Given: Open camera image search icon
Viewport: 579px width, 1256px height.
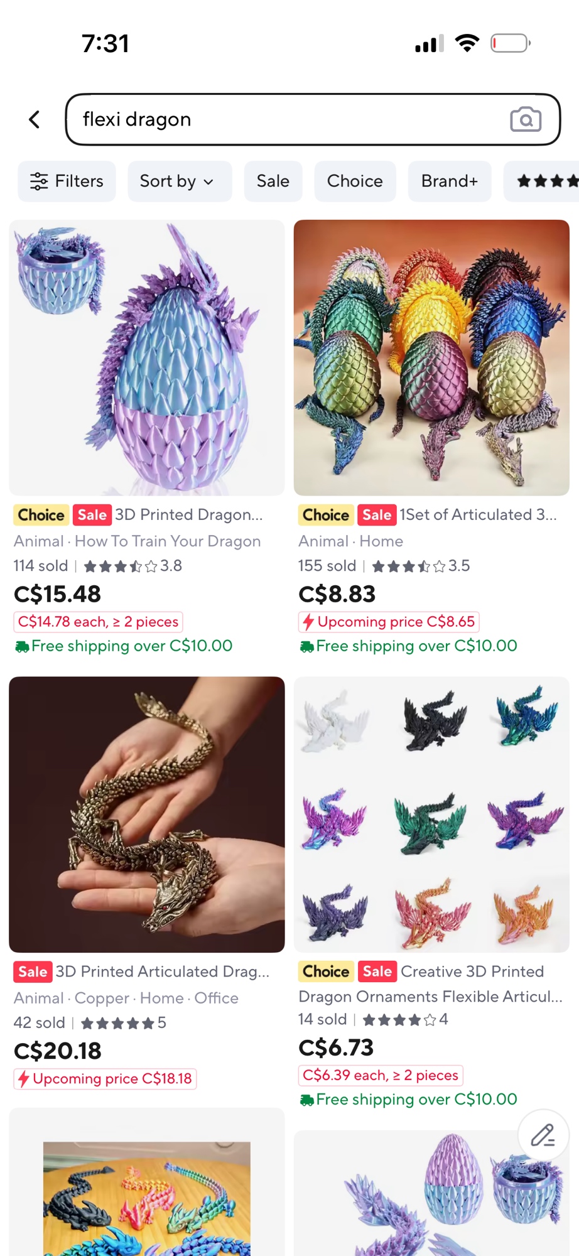Looking at the screenshot, I should pos(526,119).
